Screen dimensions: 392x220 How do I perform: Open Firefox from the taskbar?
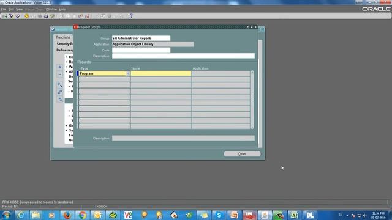[x=67, y=215]
